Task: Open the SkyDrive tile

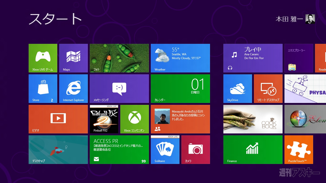Action: coord(238,89)
